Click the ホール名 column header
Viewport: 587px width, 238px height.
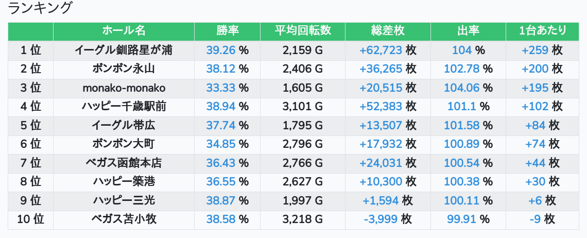click(124, 31)
